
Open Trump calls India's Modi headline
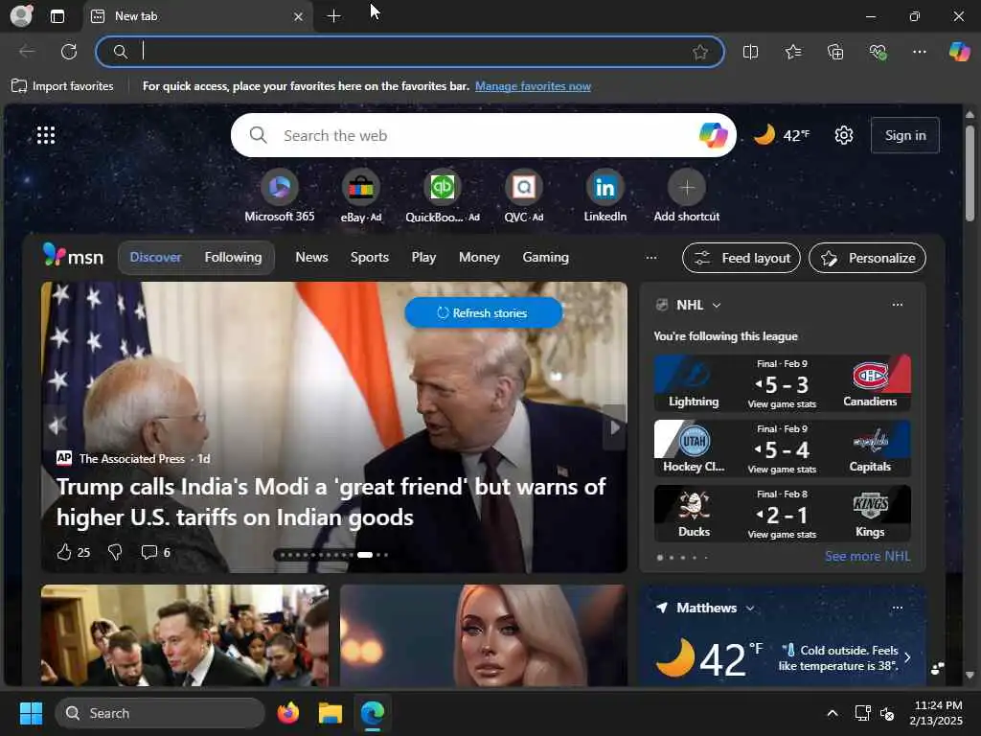[x=331, y=502]
